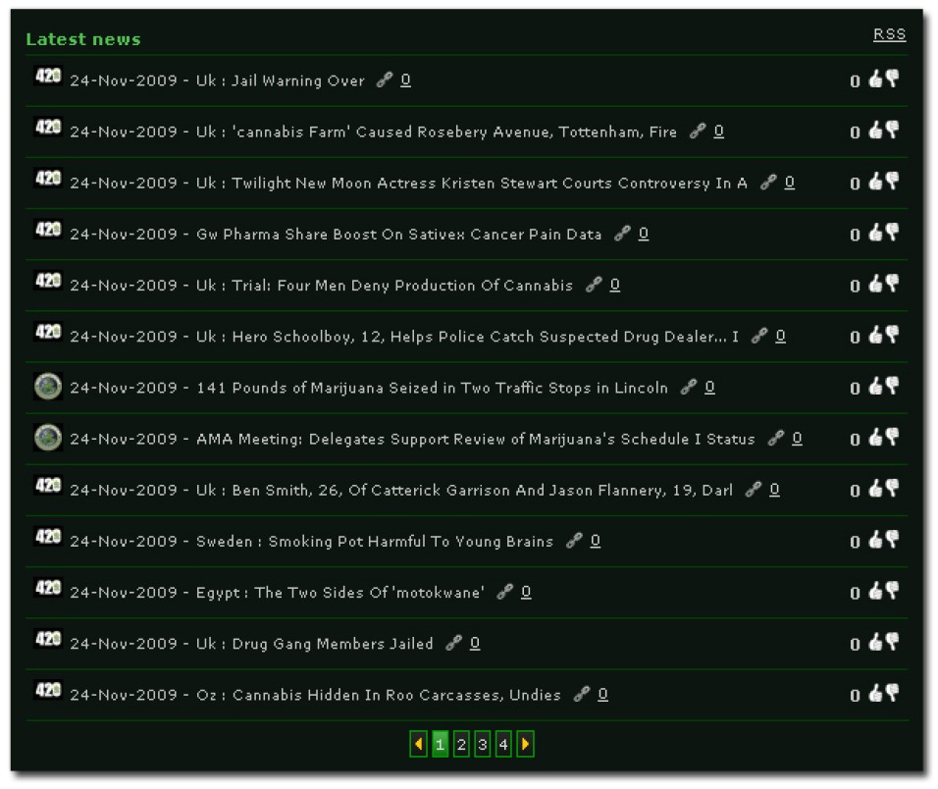Thumbs down the Drug Gang Members Jailed story
The image size is (938, 789).
892,642
